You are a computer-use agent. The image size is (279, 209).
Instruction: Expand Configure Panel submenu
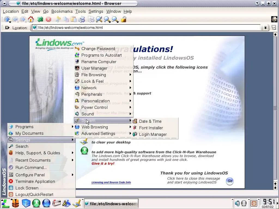pos(41,175)
